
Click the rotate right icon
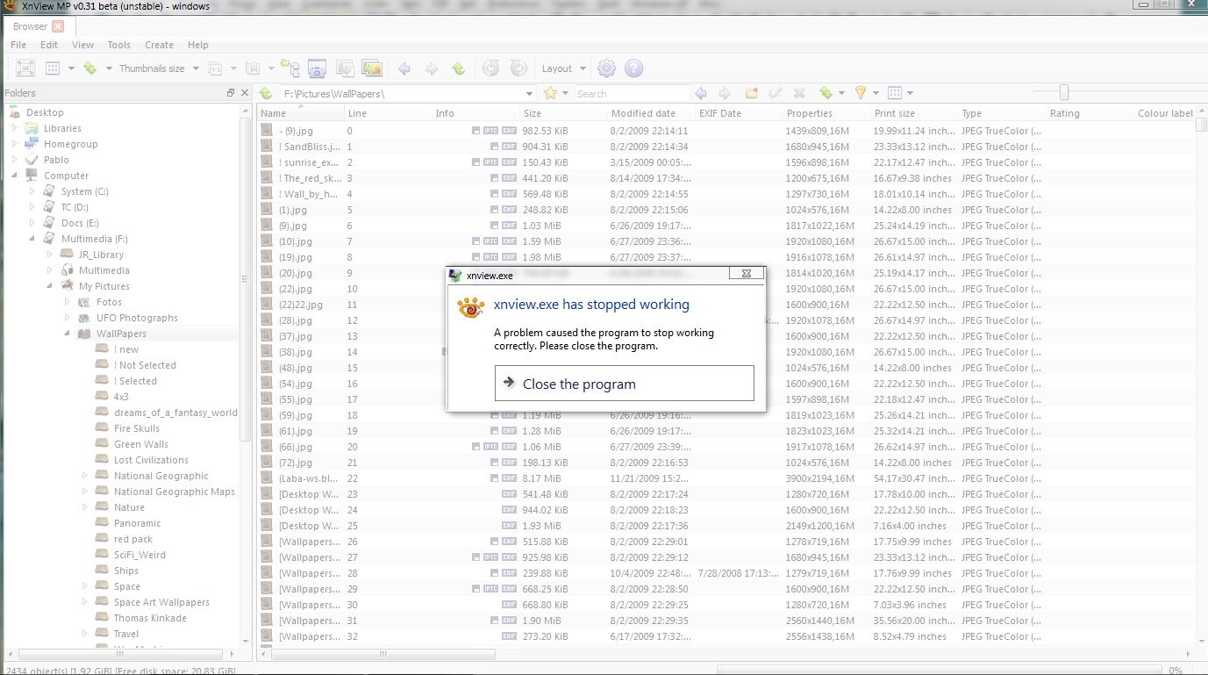click(x=518, y=68)
